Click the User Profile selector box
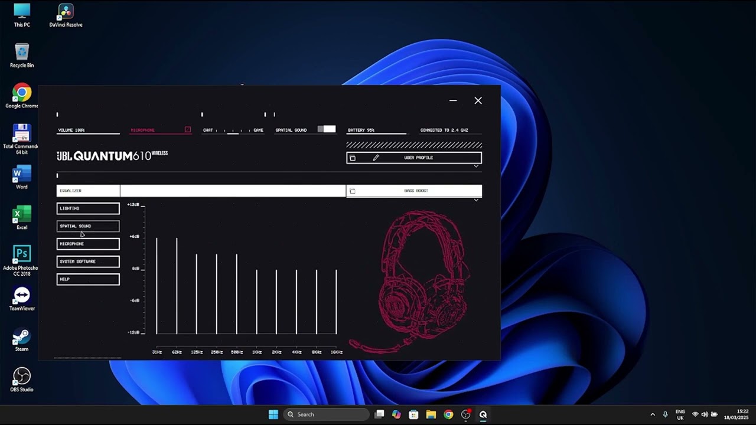 coord(414,158)
